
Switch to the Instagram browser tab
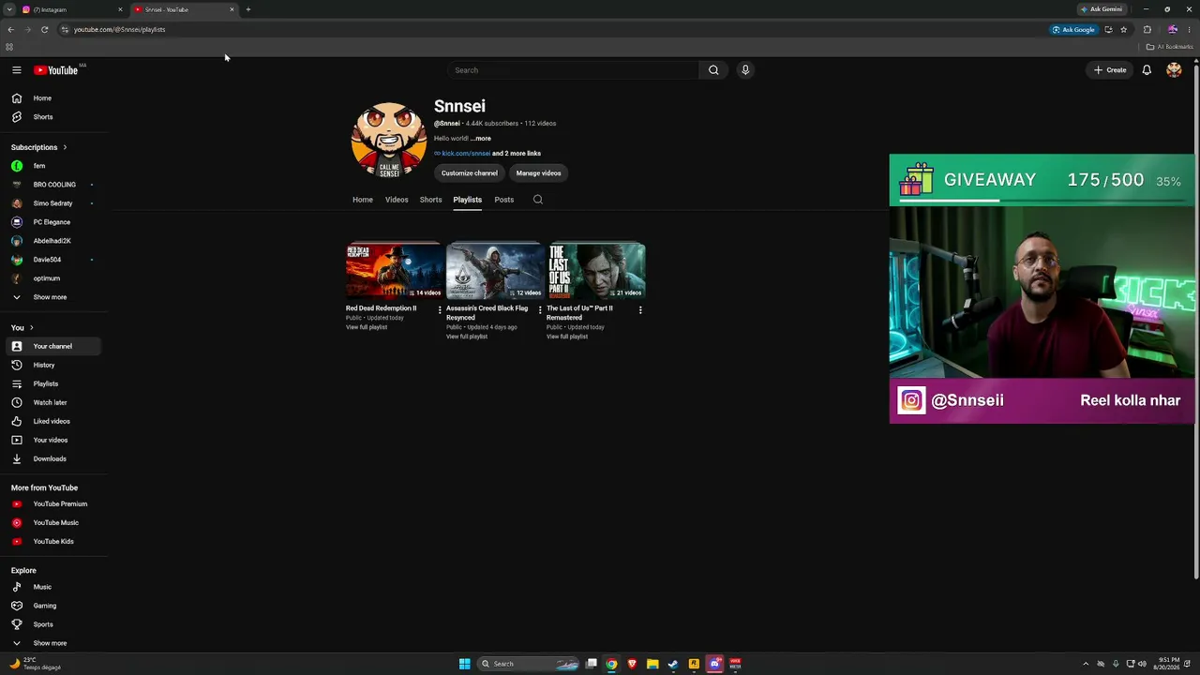pos(72,9)
